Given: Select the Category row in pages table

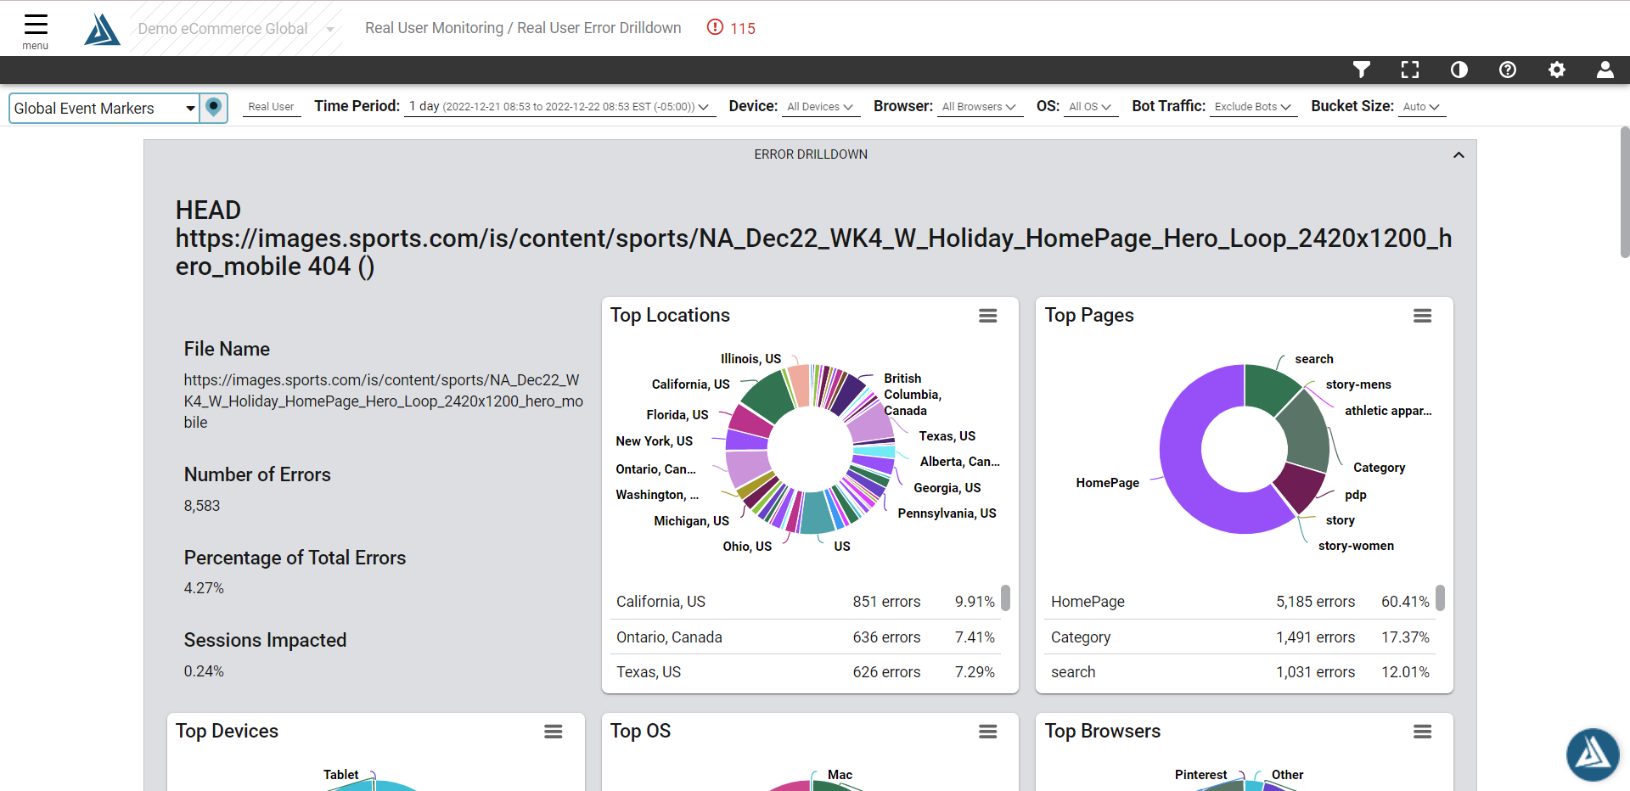Looking at the screenshot, I should click(x=1239, y=637).
